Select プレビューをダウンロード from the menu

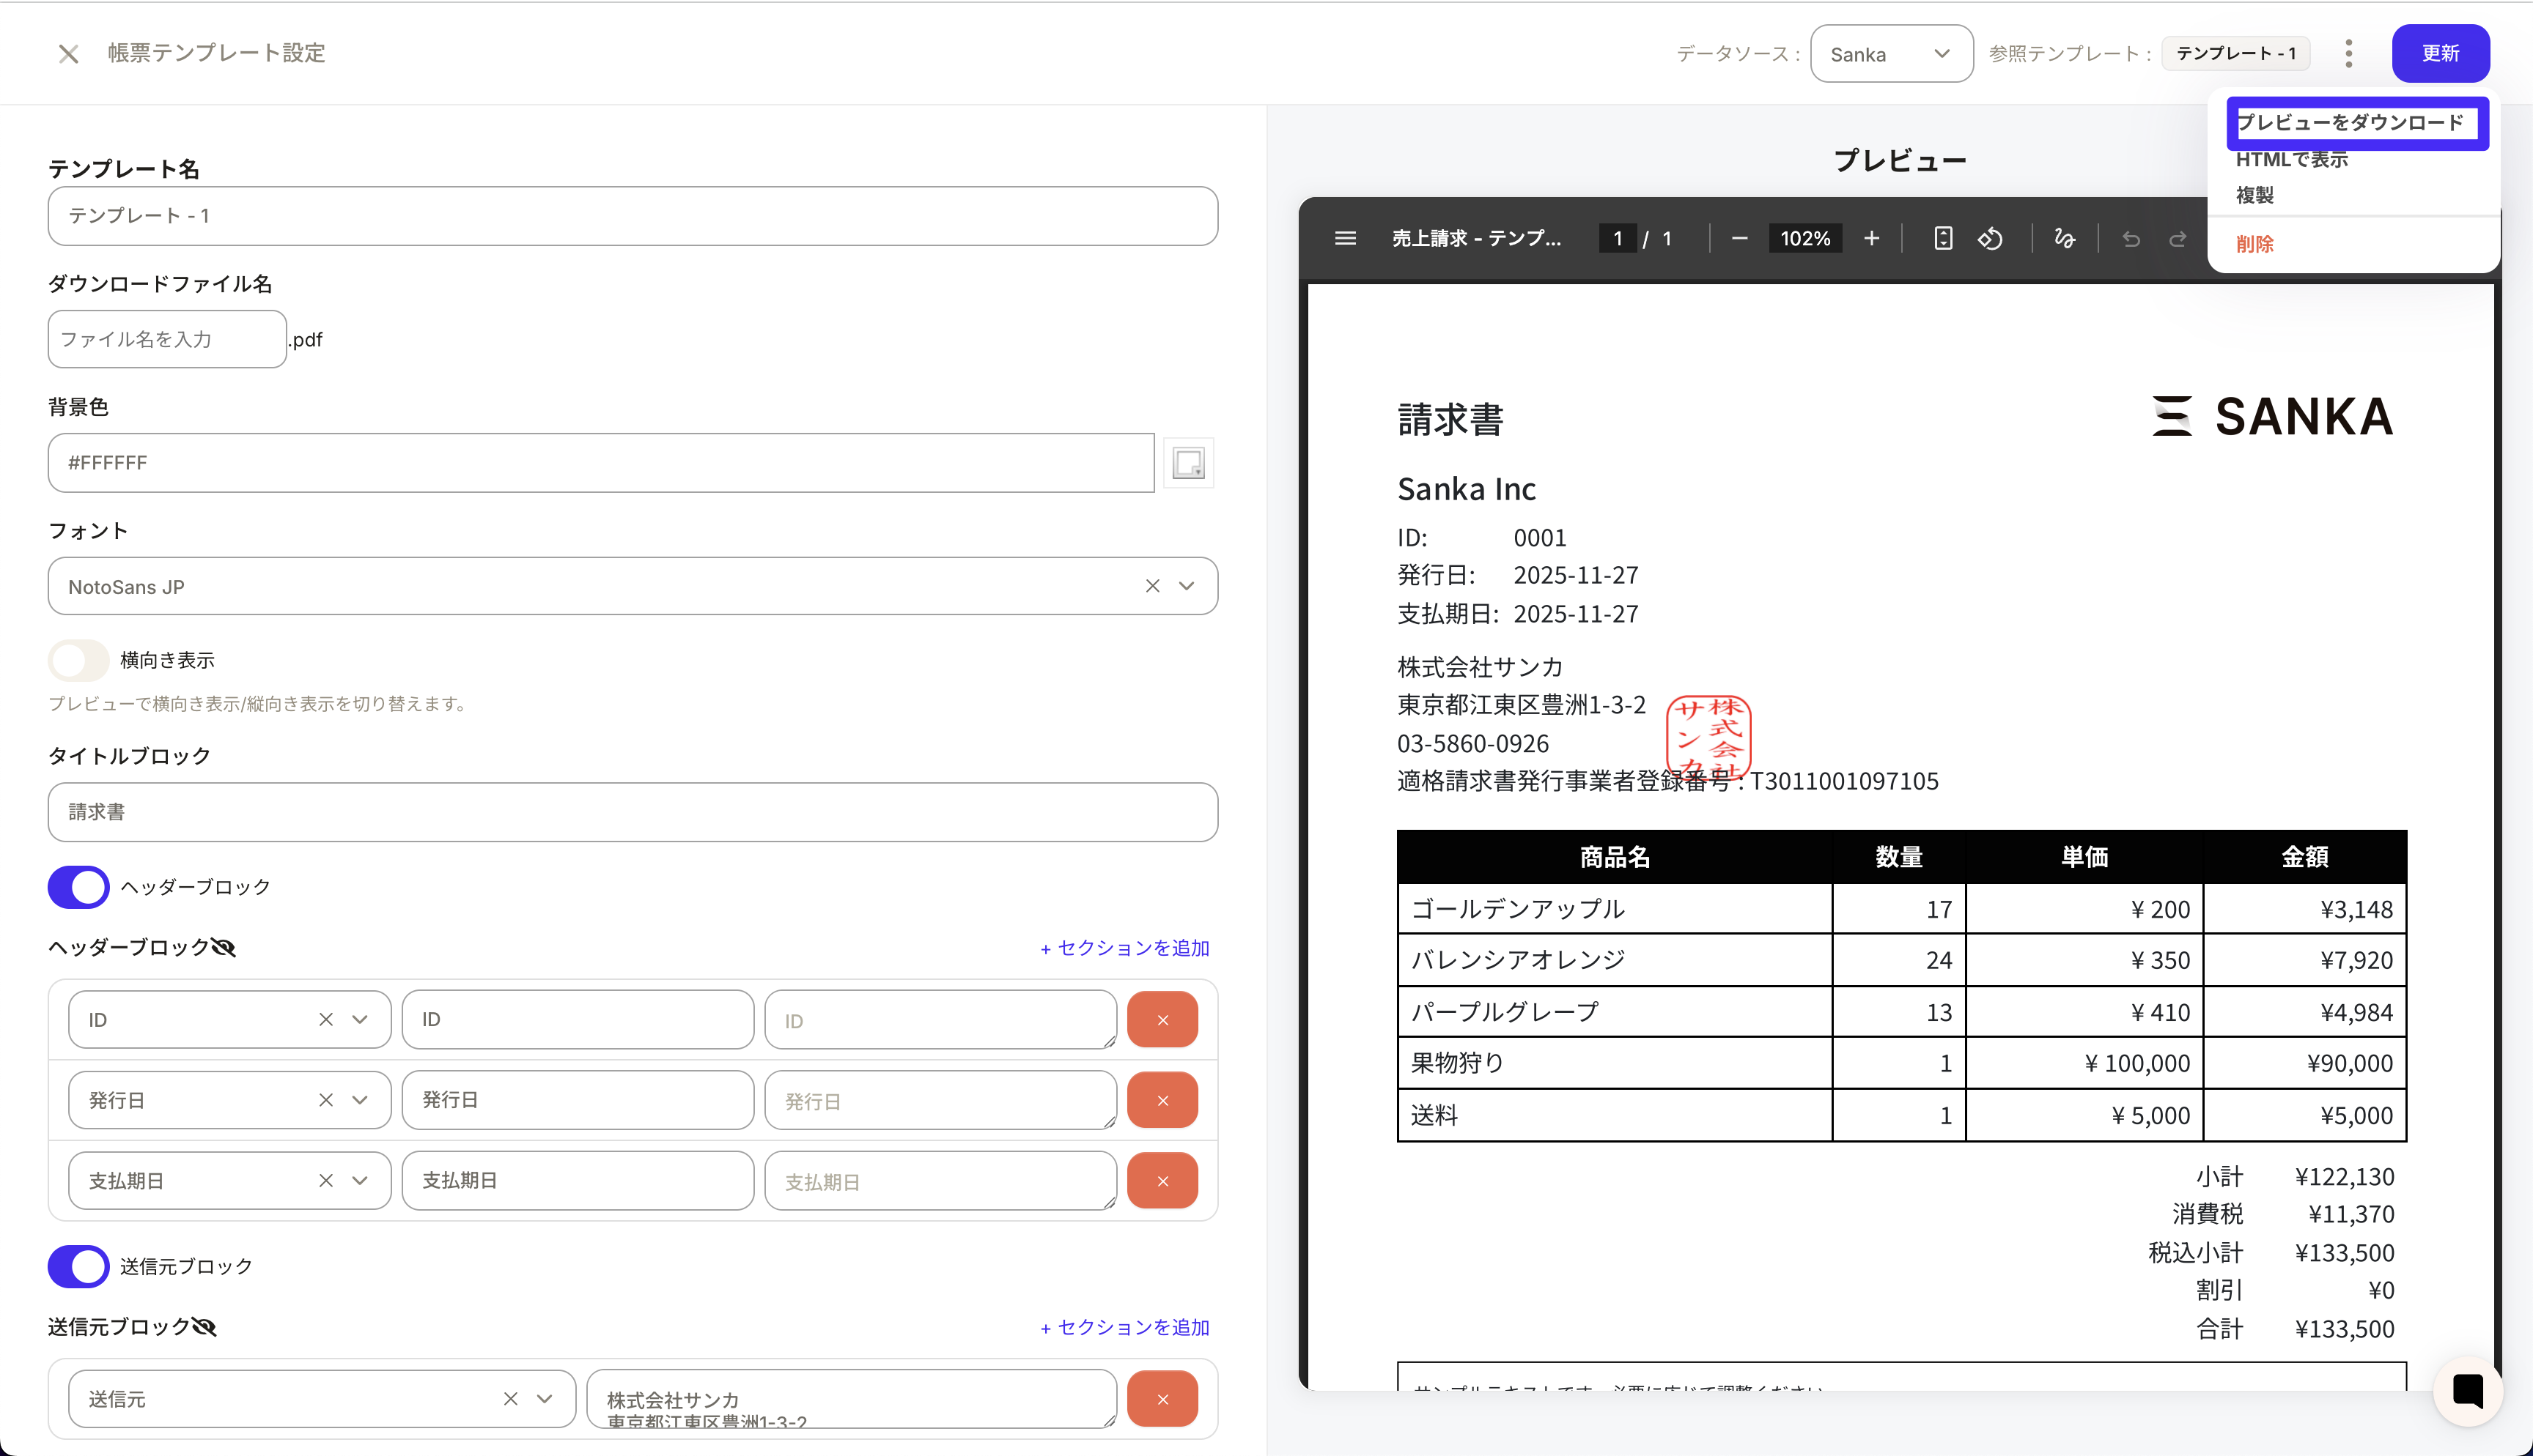tap(2351, 122)
